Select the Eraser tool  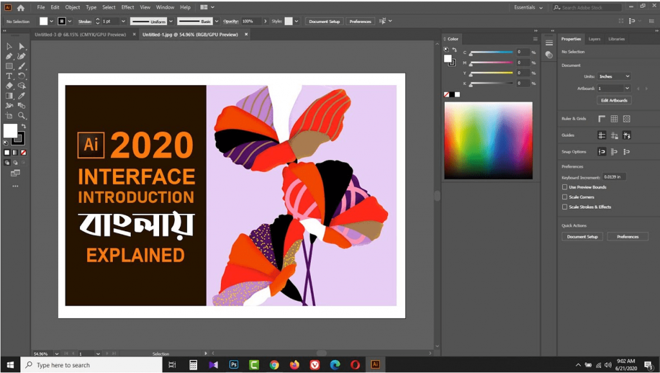click(x=9, y=86)
